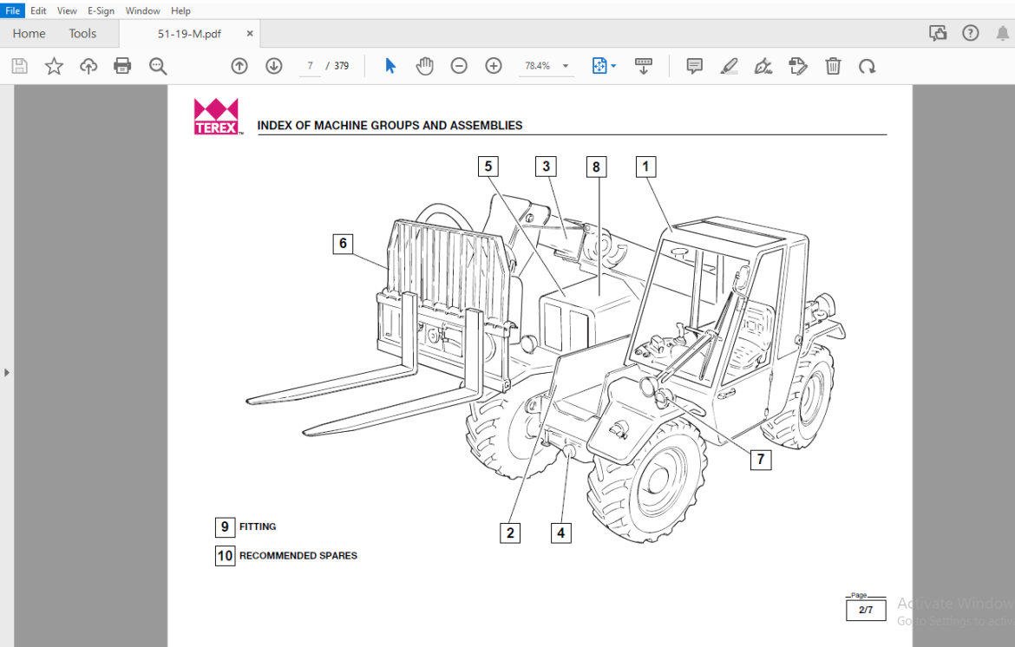Open the View menu
The height and width of the screenshot is (647, 1015).
pyautogui.click(x=67, y=10)
